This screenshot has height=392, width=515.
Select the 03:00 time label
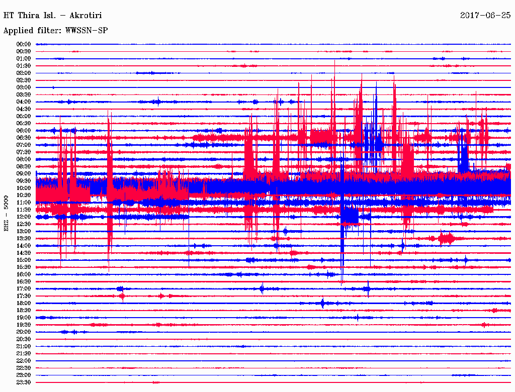pyautogui.click(x=23, y=87)
